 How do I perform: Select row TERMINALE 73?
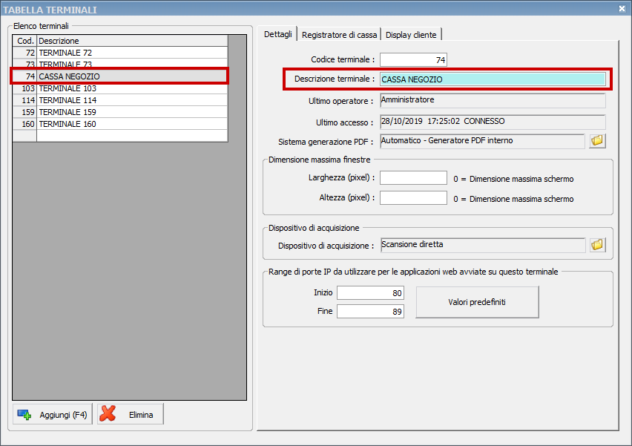click(x=120, y=64)
